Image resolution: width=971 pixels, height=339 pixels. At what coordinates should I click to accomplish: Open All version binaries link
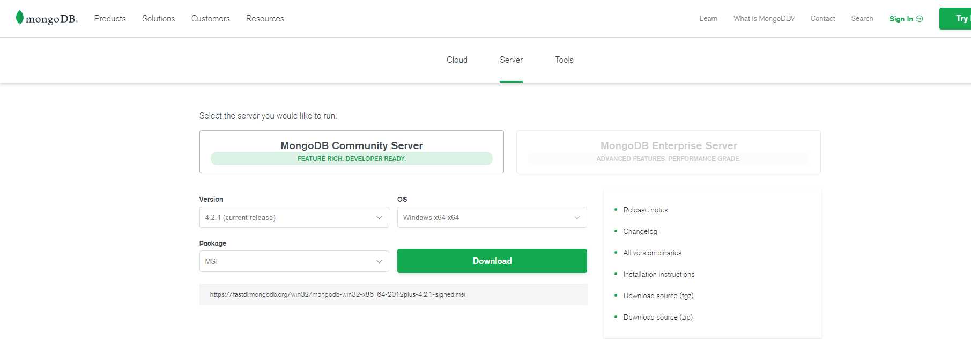tap(653, 253)
